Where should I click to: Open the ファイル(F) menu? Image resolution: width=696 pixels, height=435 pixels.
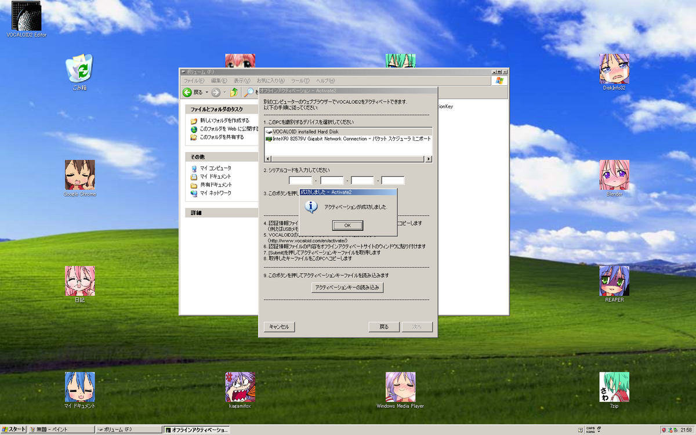pyautogui.click(x=194, y=81)
